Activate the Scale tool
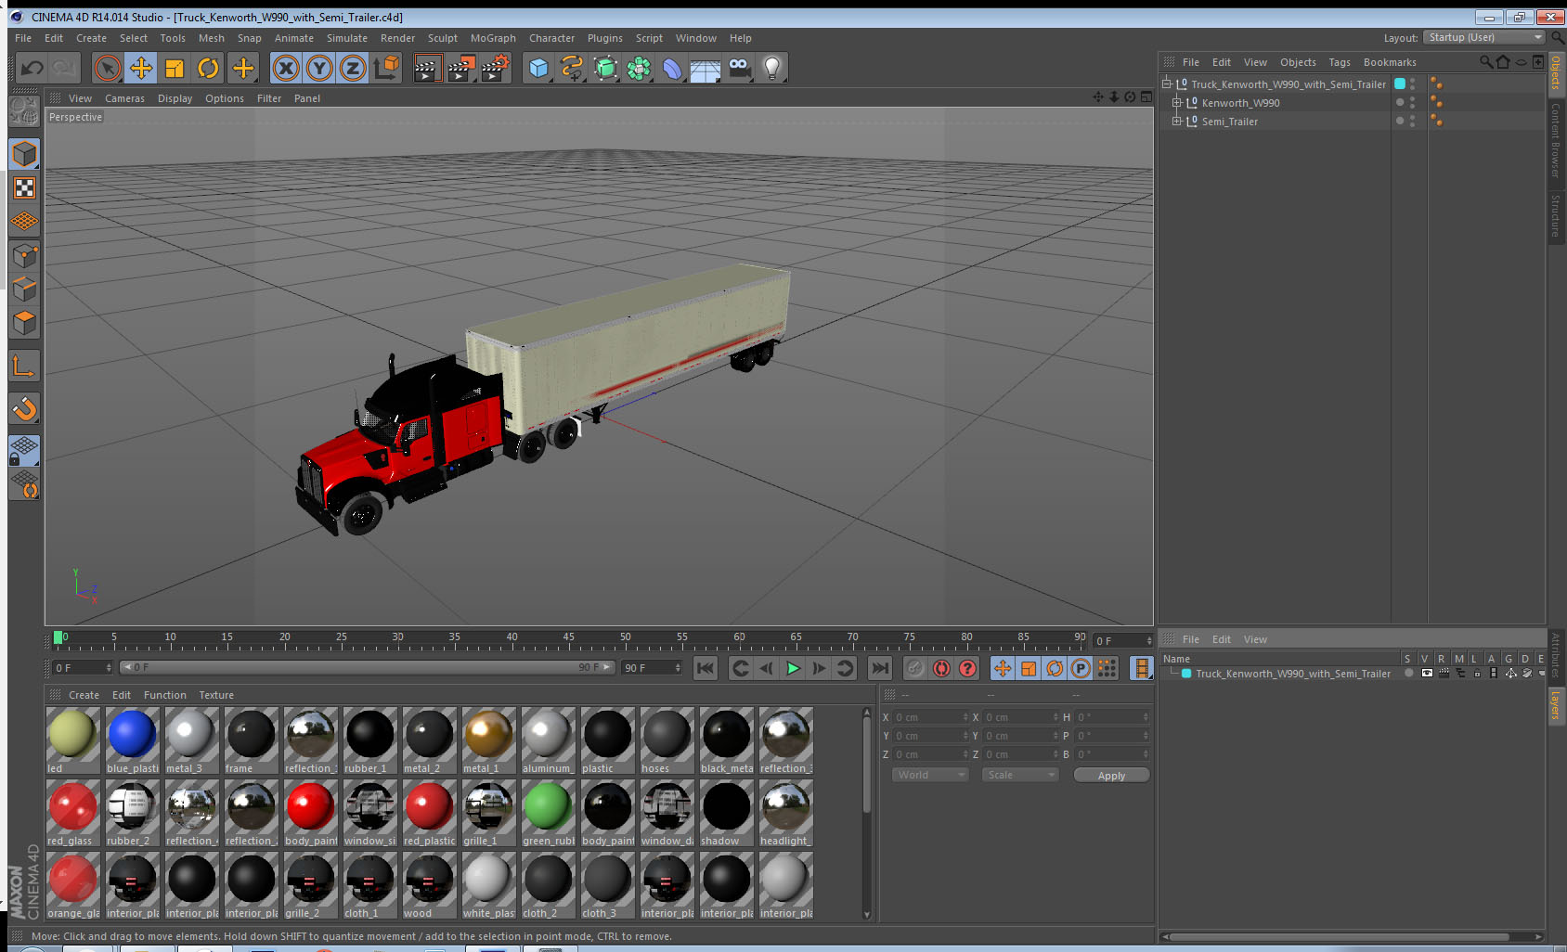The height and width of the screenshot is (952, 1567). tap(175, 68)
